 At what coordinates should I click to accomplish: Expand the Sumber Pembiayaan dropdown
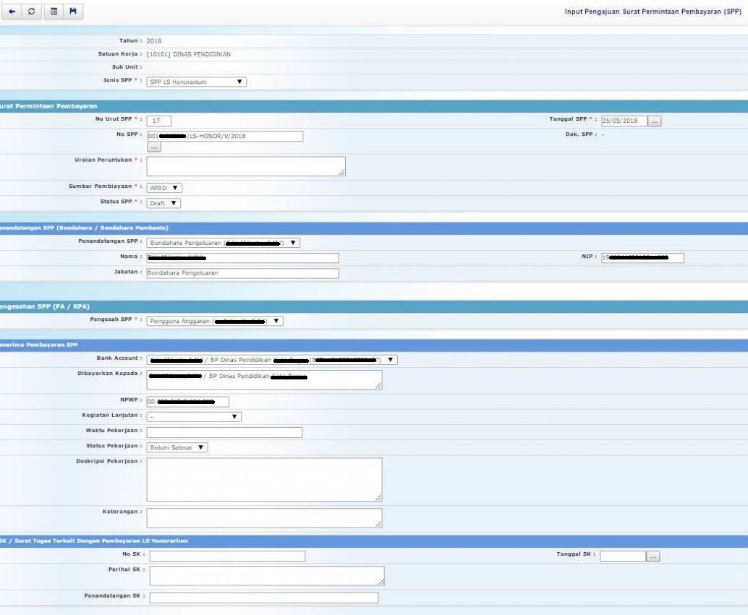[164, 188]
